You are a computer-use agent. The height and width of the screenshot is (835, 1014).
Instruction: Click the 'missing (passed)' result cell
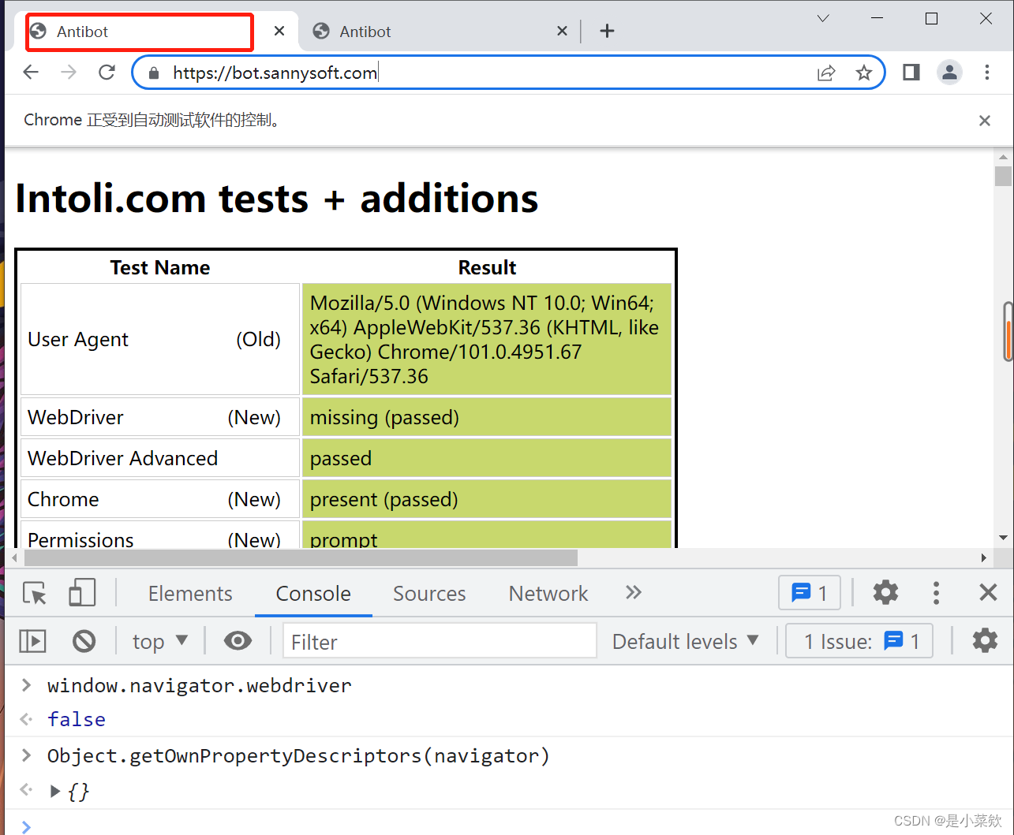tap(487, 417)
